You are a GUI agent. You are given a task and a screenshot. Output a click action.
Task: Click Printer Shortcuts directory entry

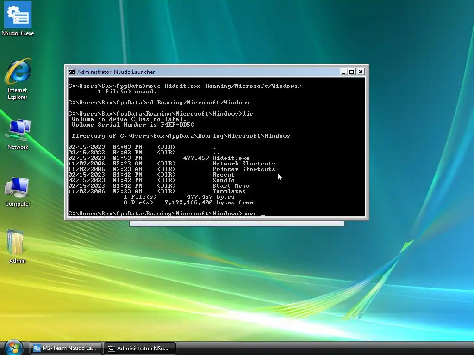(243, 169)
